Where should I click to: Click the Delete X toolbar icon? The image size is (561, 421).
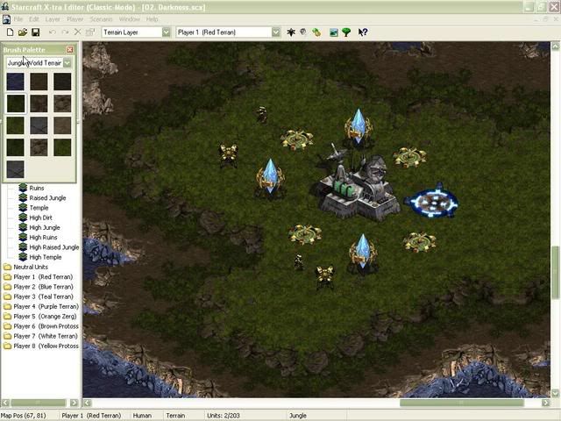tap(77, 32)
